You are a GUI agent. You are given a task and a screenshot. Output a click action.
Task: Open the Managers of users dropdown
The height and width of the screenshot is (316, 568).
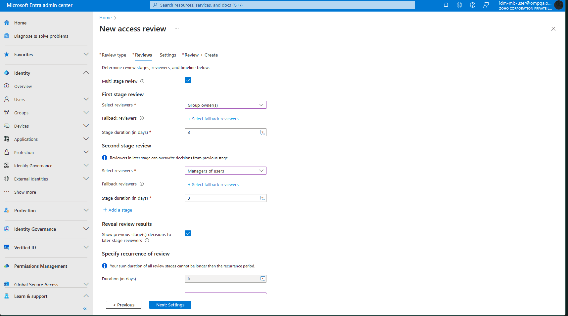pyautogui.click(x=225, y=171)
